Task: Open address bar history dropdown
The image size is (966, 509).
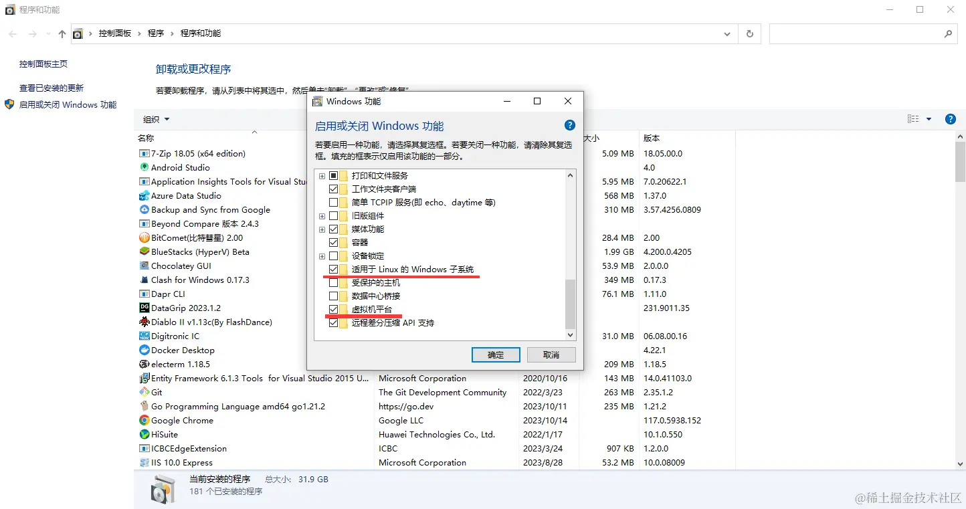Action: 728,33
